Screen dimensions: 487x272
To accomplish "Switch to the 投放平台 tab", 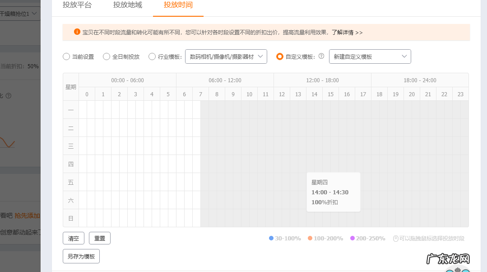I will click(x=78, y=5).
